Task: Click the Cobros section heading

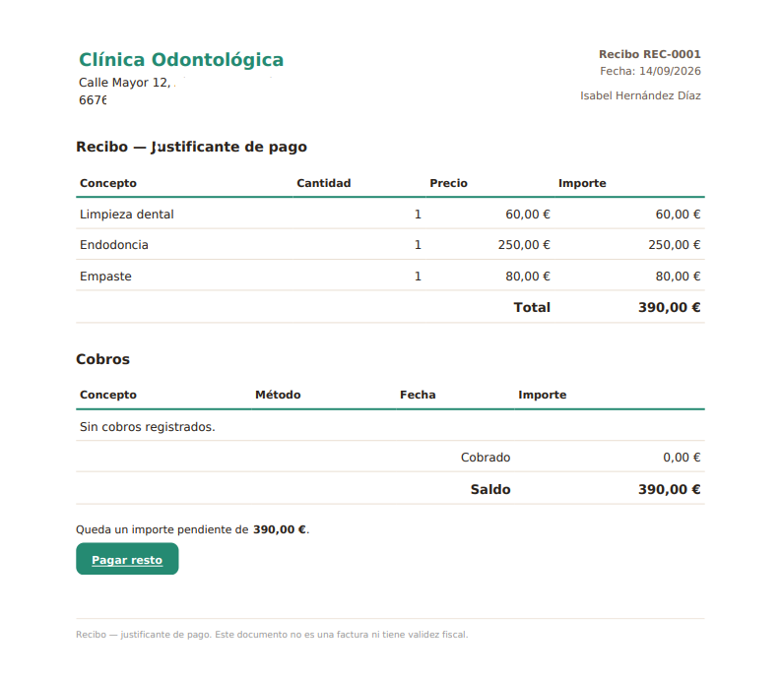Action: 102,359
